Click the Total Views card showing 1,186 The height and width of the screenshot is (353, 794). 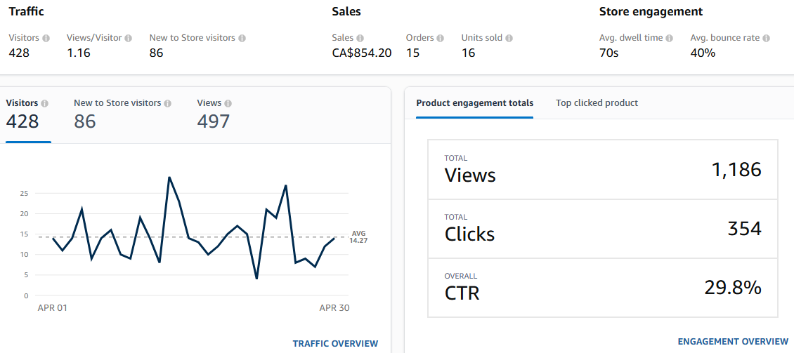pos(603,170)
